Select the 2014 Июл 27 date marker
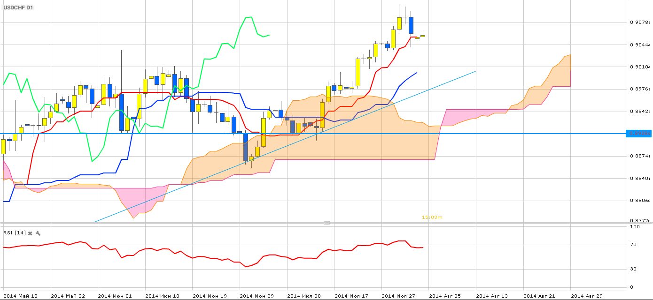The width and height of the screenshot is (653, 300). click(398, 296)
